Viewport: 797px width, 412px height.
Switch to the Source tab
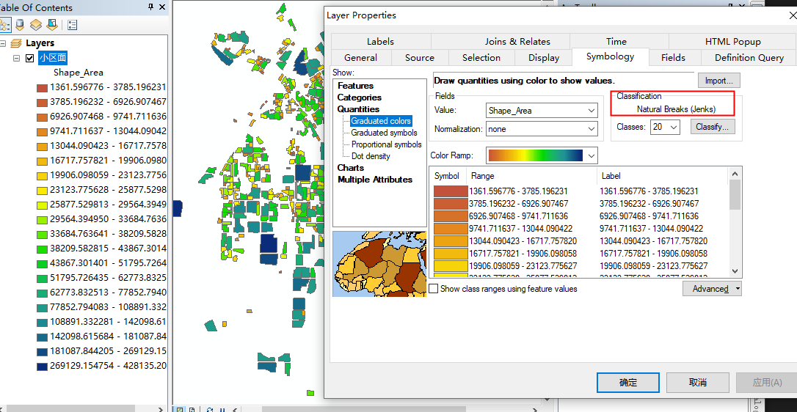(420, 57)
